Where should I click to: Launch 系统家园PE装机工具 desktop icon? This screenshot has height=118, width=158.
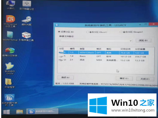click(10, 100)
